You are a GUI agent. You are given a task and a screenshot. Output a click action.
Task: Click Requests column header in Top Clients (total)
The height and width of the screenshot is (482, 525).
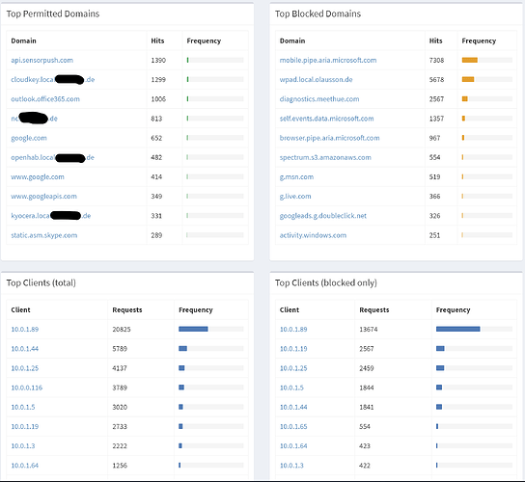pyautogui.click(x=127, y=309)
